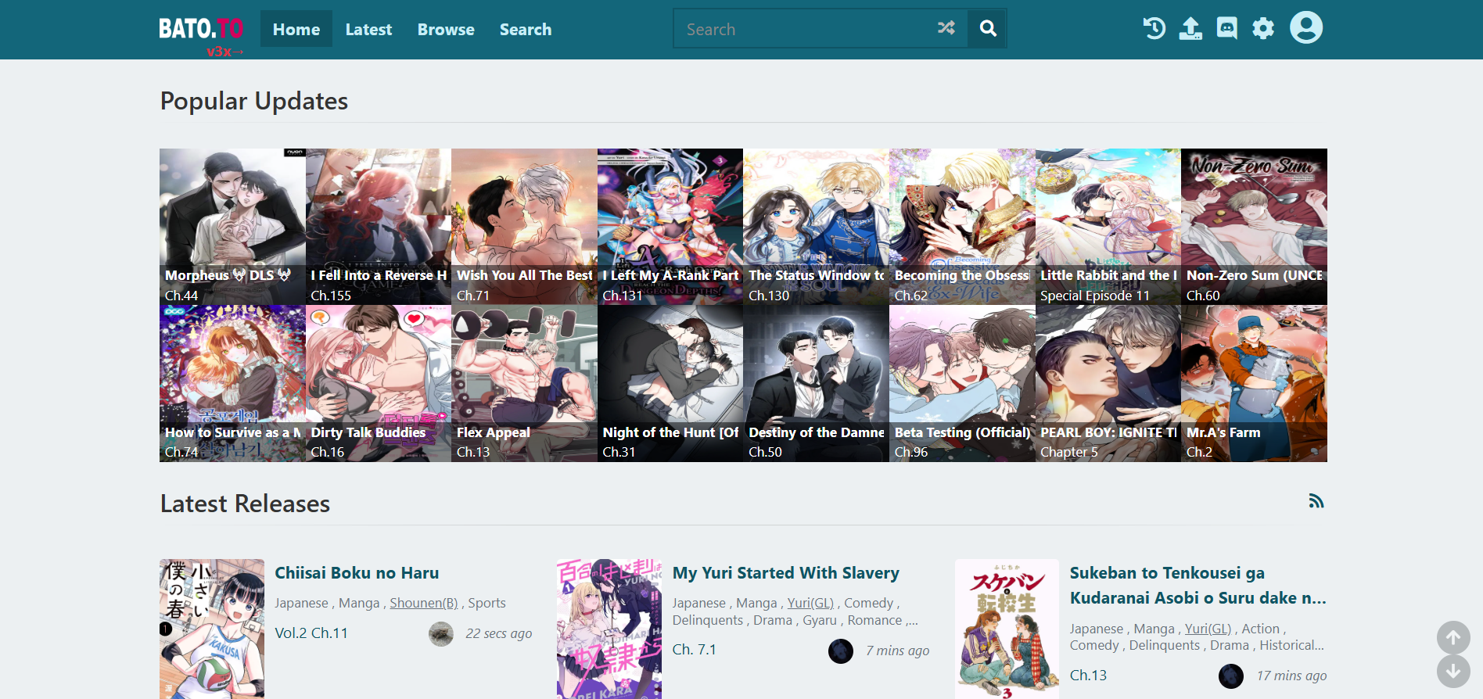
Task: Open Beta Testing (Official) title
Action: 962,432
